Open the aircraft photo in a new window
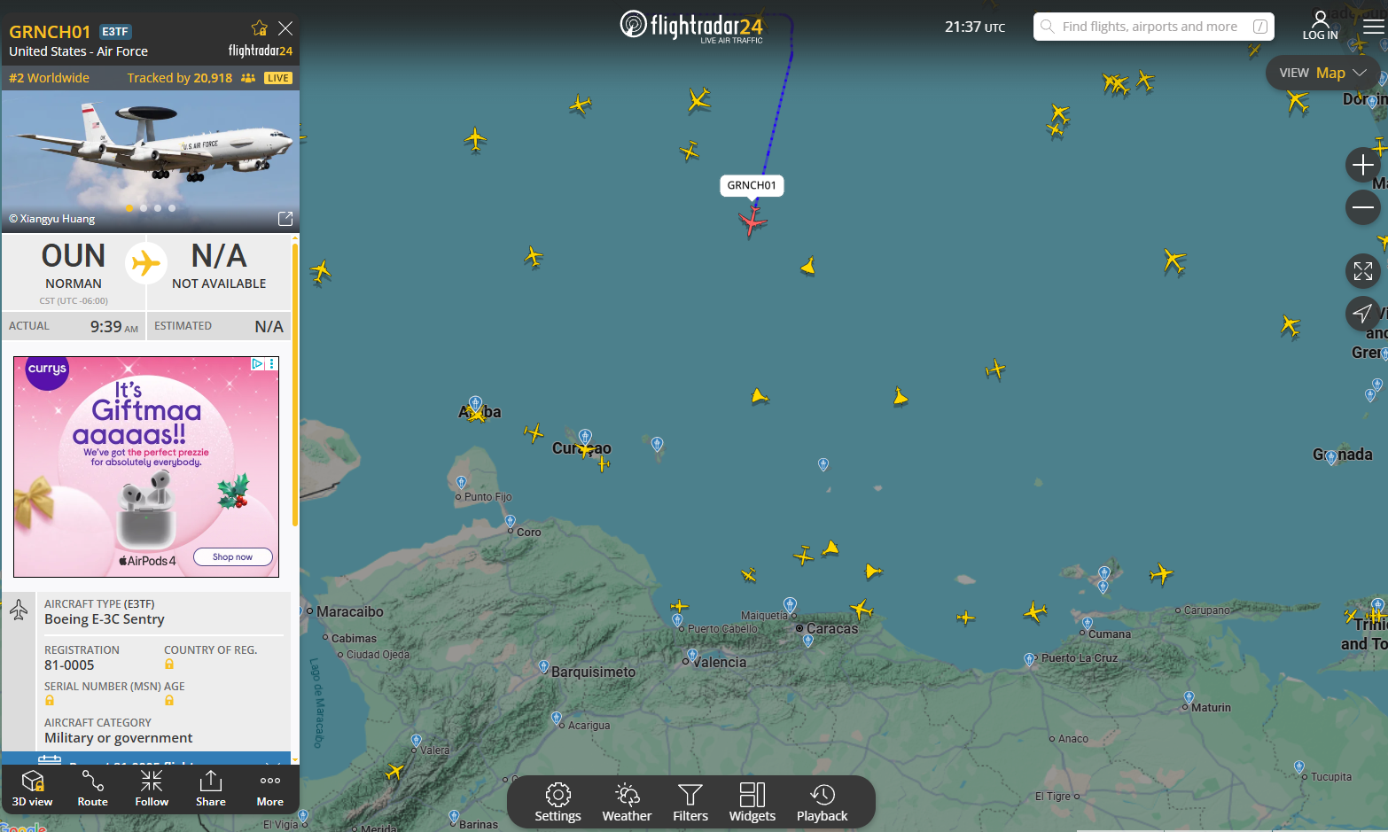Image resolution: width=1388 pixels, height=832 pixels. coord(285,219)
